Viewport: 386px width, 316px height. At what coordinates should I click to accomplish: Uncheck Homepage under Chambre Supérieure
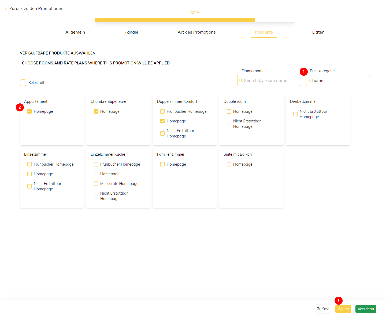point(96,111)
